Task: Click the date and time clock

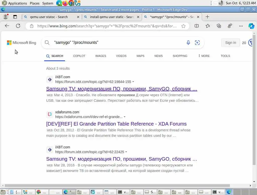Action: click(x=241, y=3)
